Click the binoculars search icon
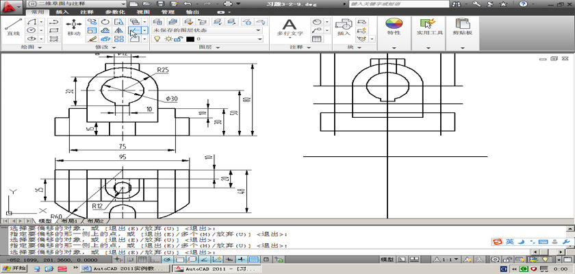Viewport: 575px width, 274px height. [457, 4]
